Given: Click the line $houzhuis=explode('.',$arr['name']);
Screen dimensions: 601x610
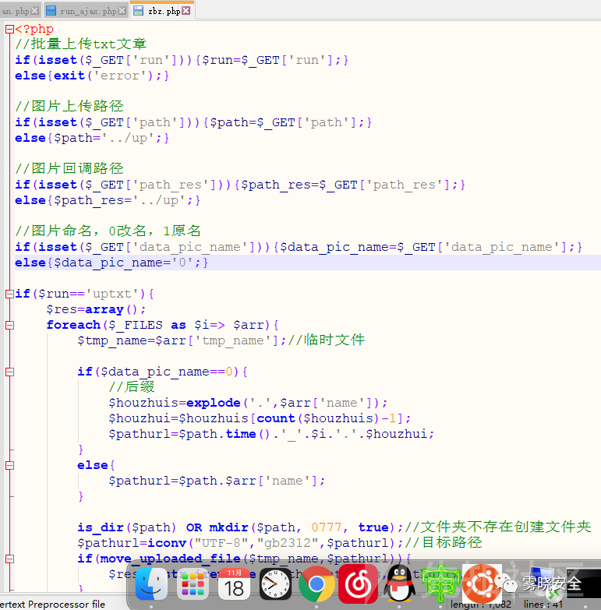Looking at the screenshot, I should pyautogui.click(x=248, y=403).
